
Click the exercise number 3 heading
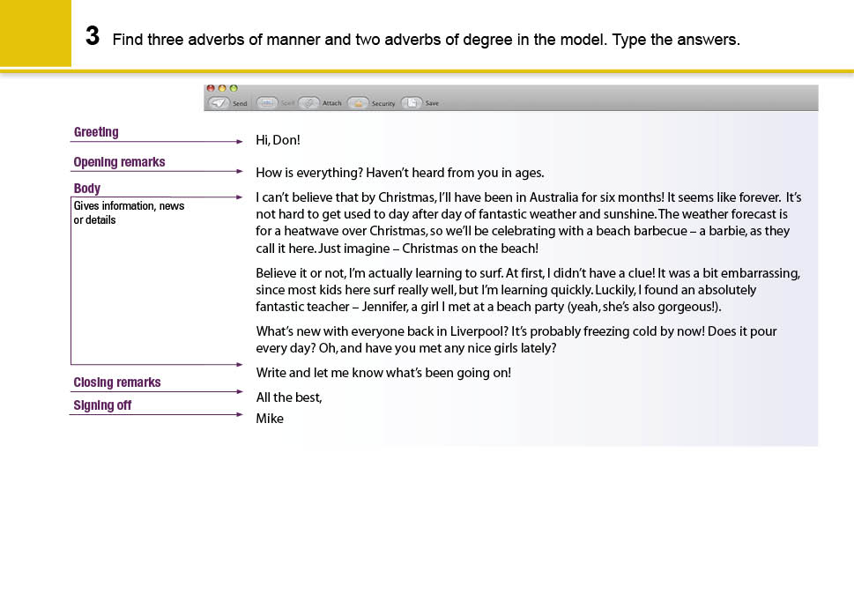(92, 37)
